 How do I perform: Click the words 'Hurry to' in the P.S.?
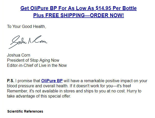[x=134, y=91]
